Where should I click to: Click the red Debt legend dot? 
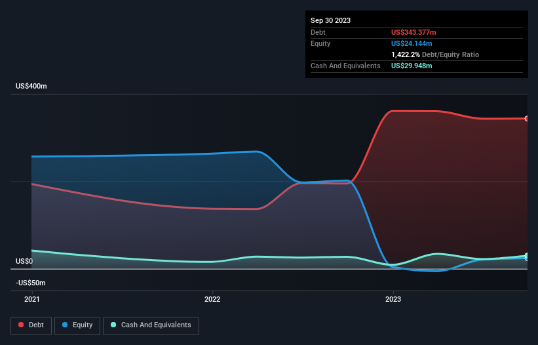pos(21,325)
